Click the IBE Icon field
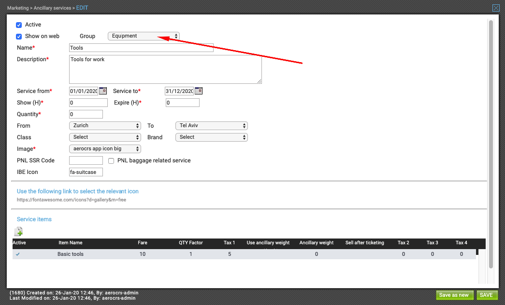505x305 pixels. [x=86, y=172]
